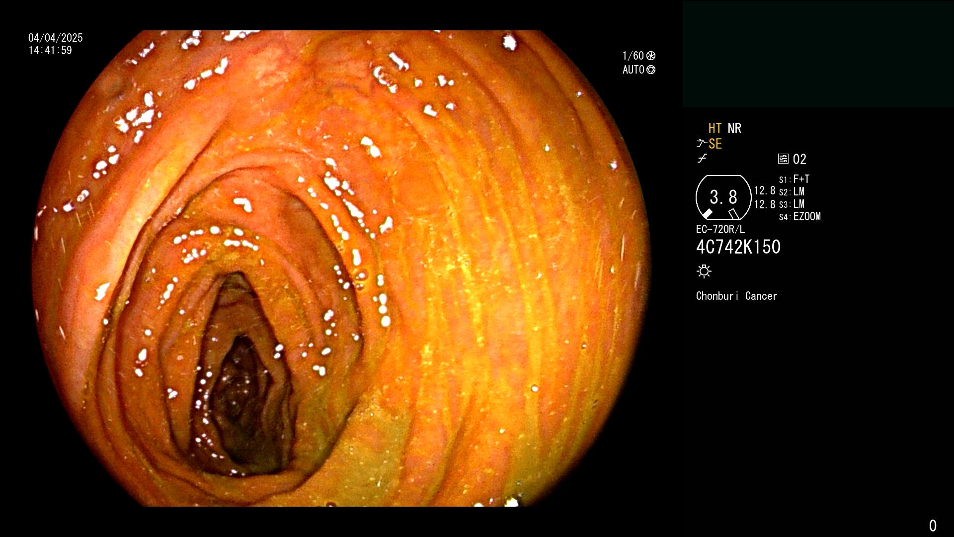Click the time 14:41:59
Screen dimensions: 954x537
[x=50, y=50]
